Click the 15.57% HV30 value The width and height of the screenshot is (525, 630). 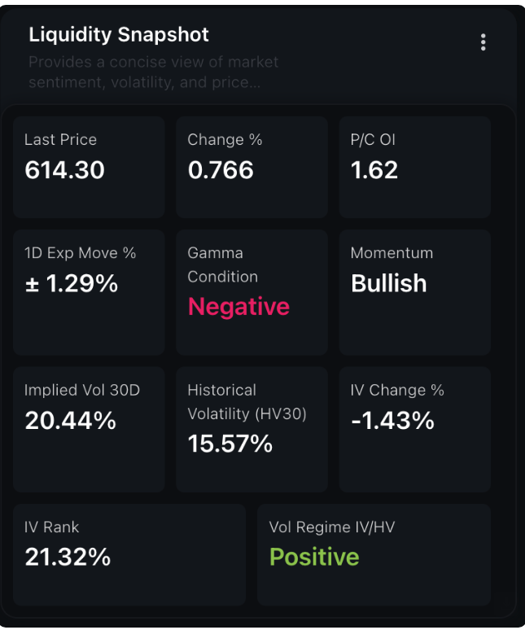230,444
